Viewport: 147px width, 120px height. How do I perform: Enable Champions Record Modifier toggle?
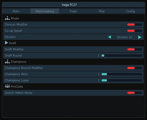click(135, 68)
